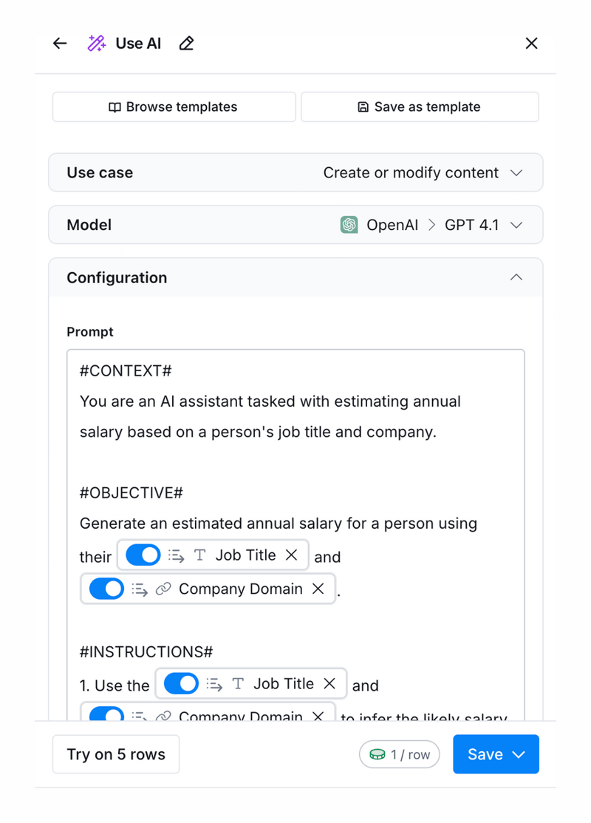
Task: Toggle the Company Domain switch under Objective
Action: pyautogui.click(x=108, y=589)
